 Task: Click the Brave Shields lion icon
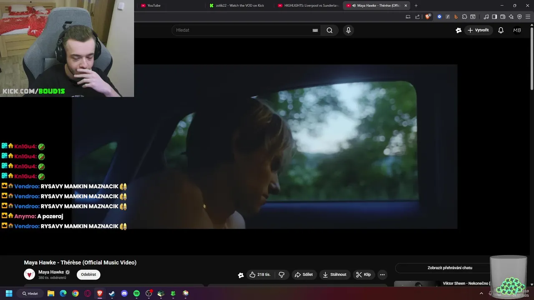click(428, 17)
